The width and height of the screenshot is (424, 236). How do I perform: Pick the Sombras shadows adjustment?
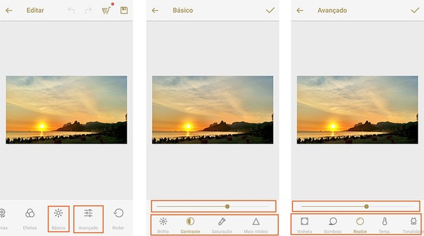[333, 226]
